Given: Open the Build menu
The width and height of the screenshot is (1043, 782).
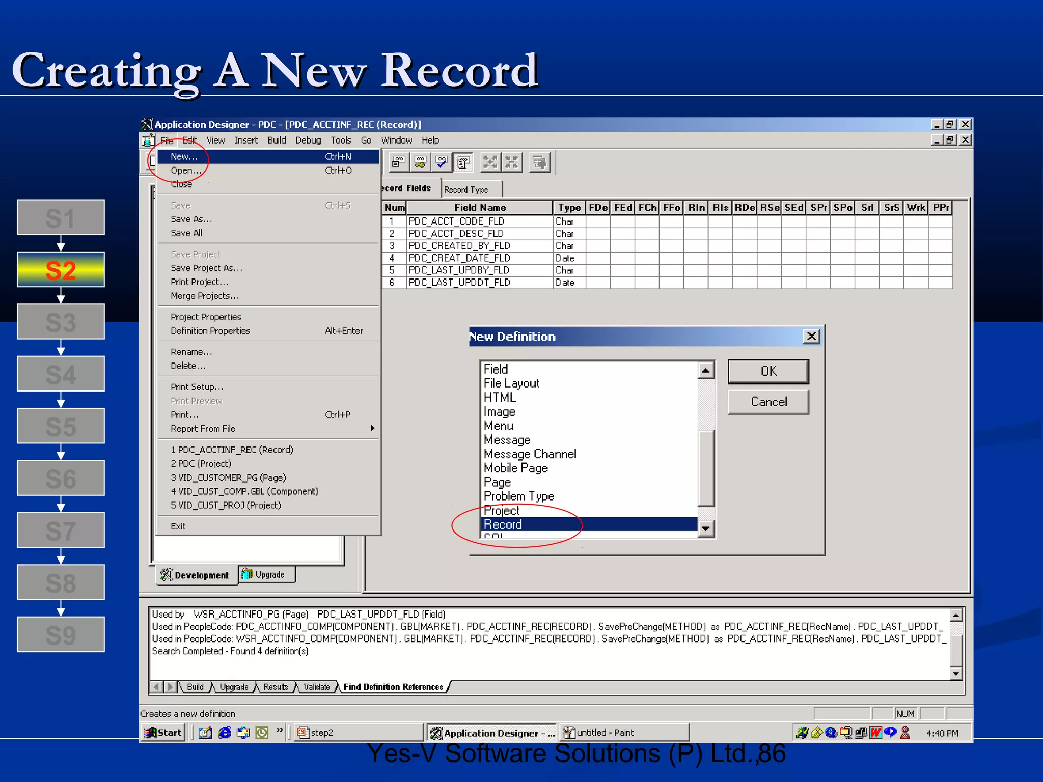Looking at the screenshot, I should 277,141.
